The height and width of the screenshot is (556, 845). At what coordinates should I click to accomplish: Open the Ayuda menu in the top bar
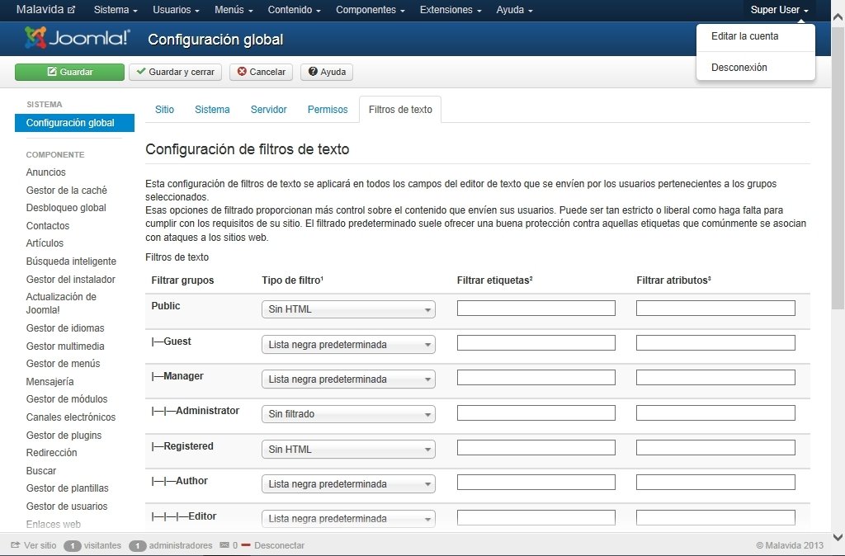[514, 10]
